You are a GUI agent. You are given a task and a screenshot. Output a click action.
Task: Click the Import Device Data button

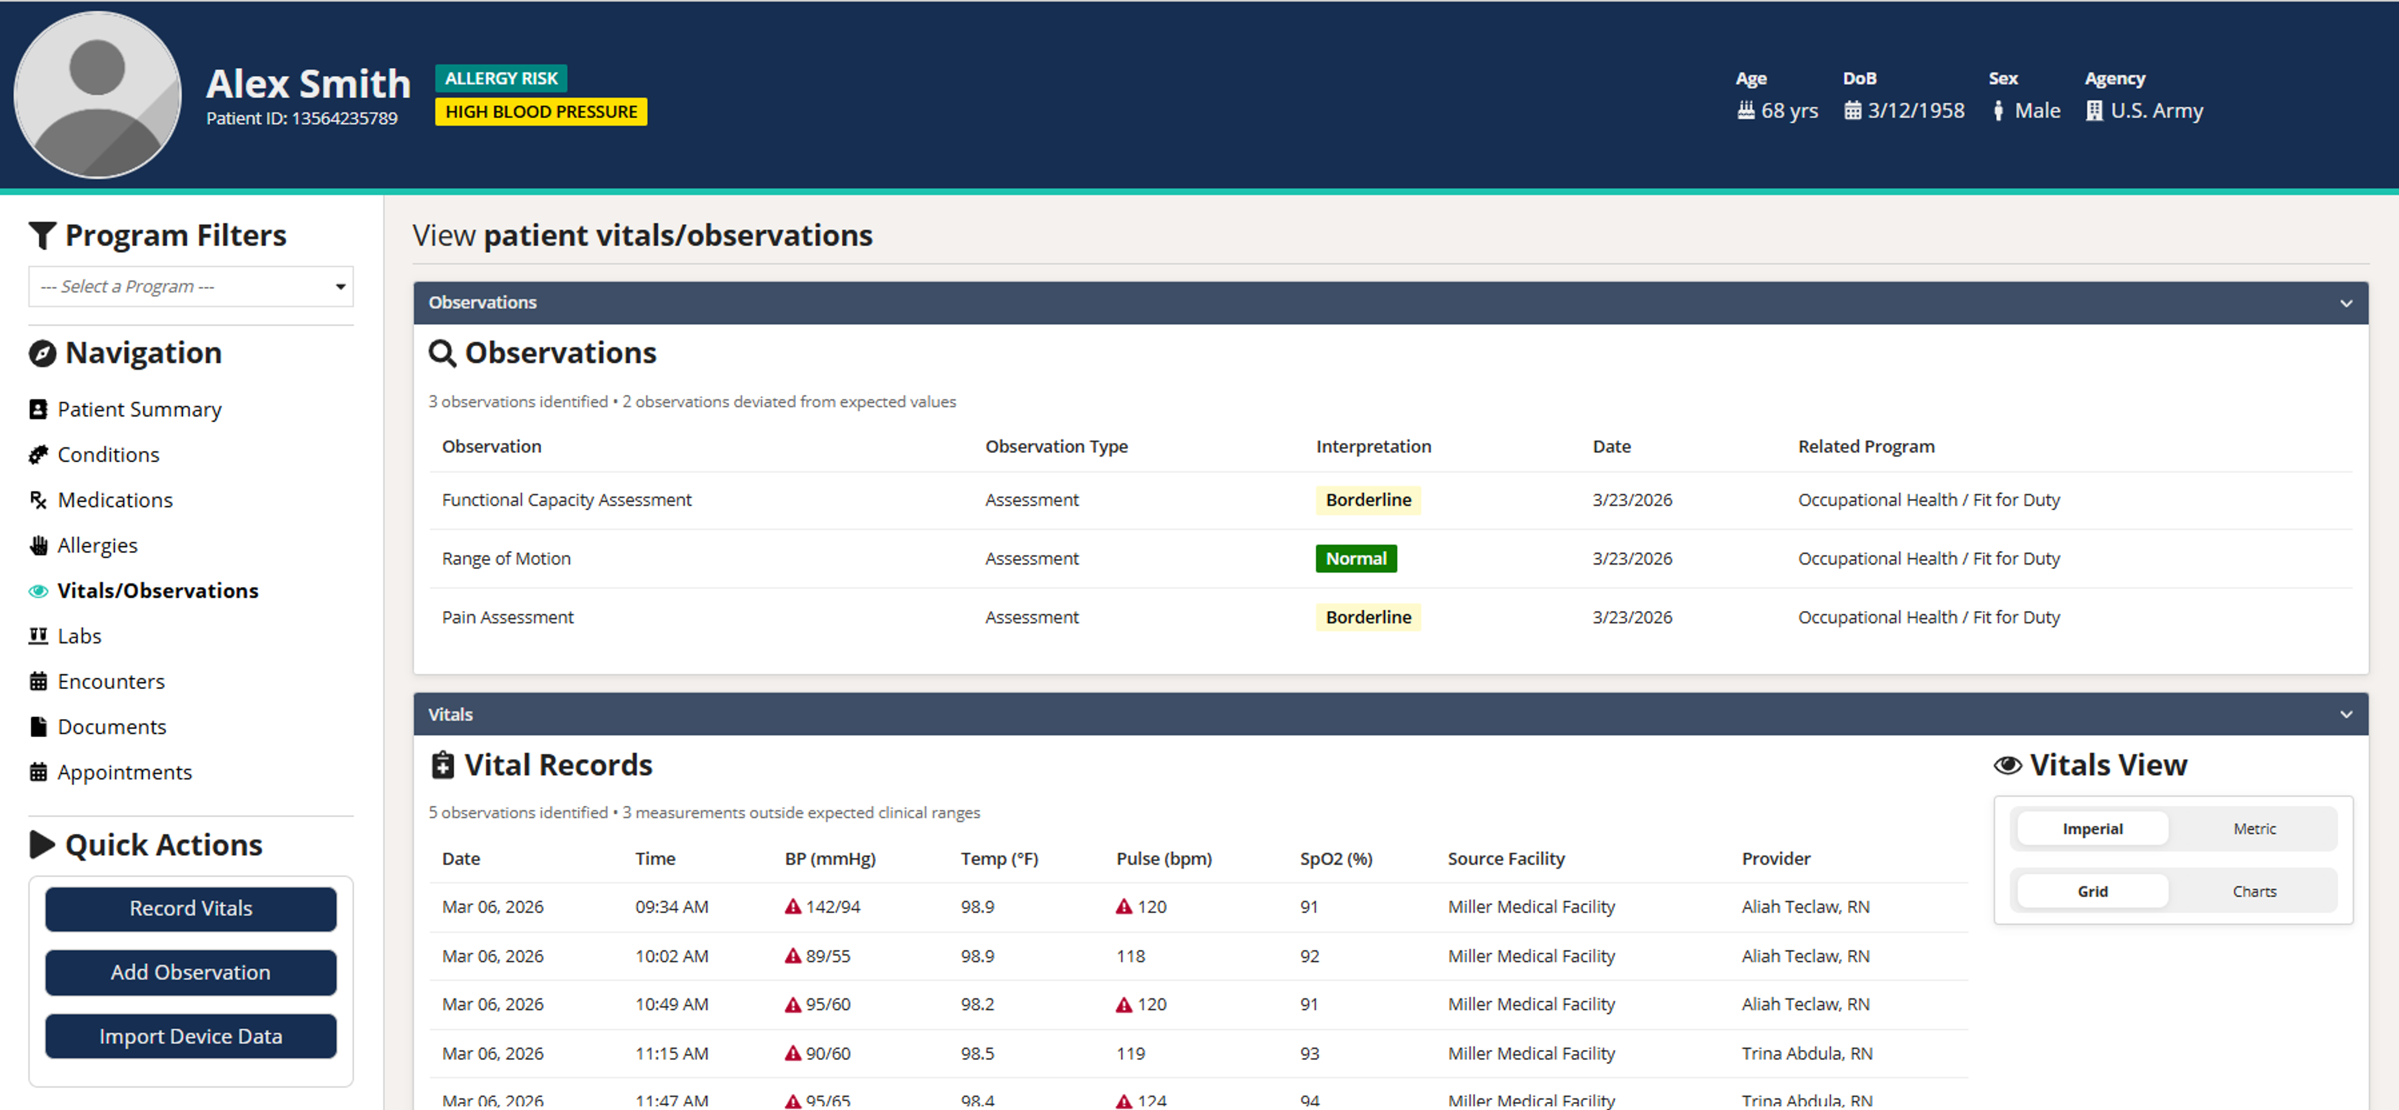tap(191, 1038)
